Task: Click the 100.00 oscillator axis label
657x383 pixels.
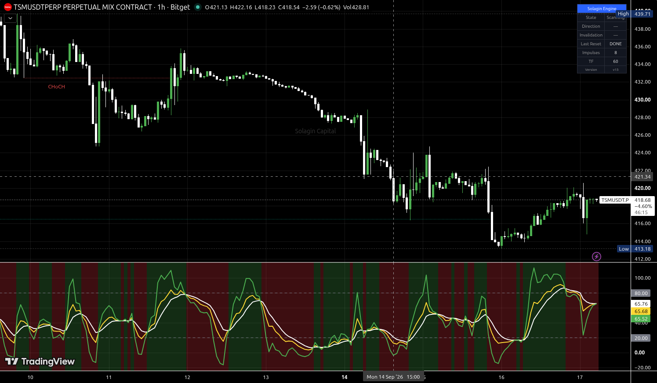Action: 642,278
